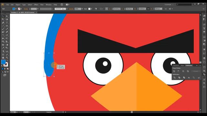Select the Pen tool

tap(3, 23)
